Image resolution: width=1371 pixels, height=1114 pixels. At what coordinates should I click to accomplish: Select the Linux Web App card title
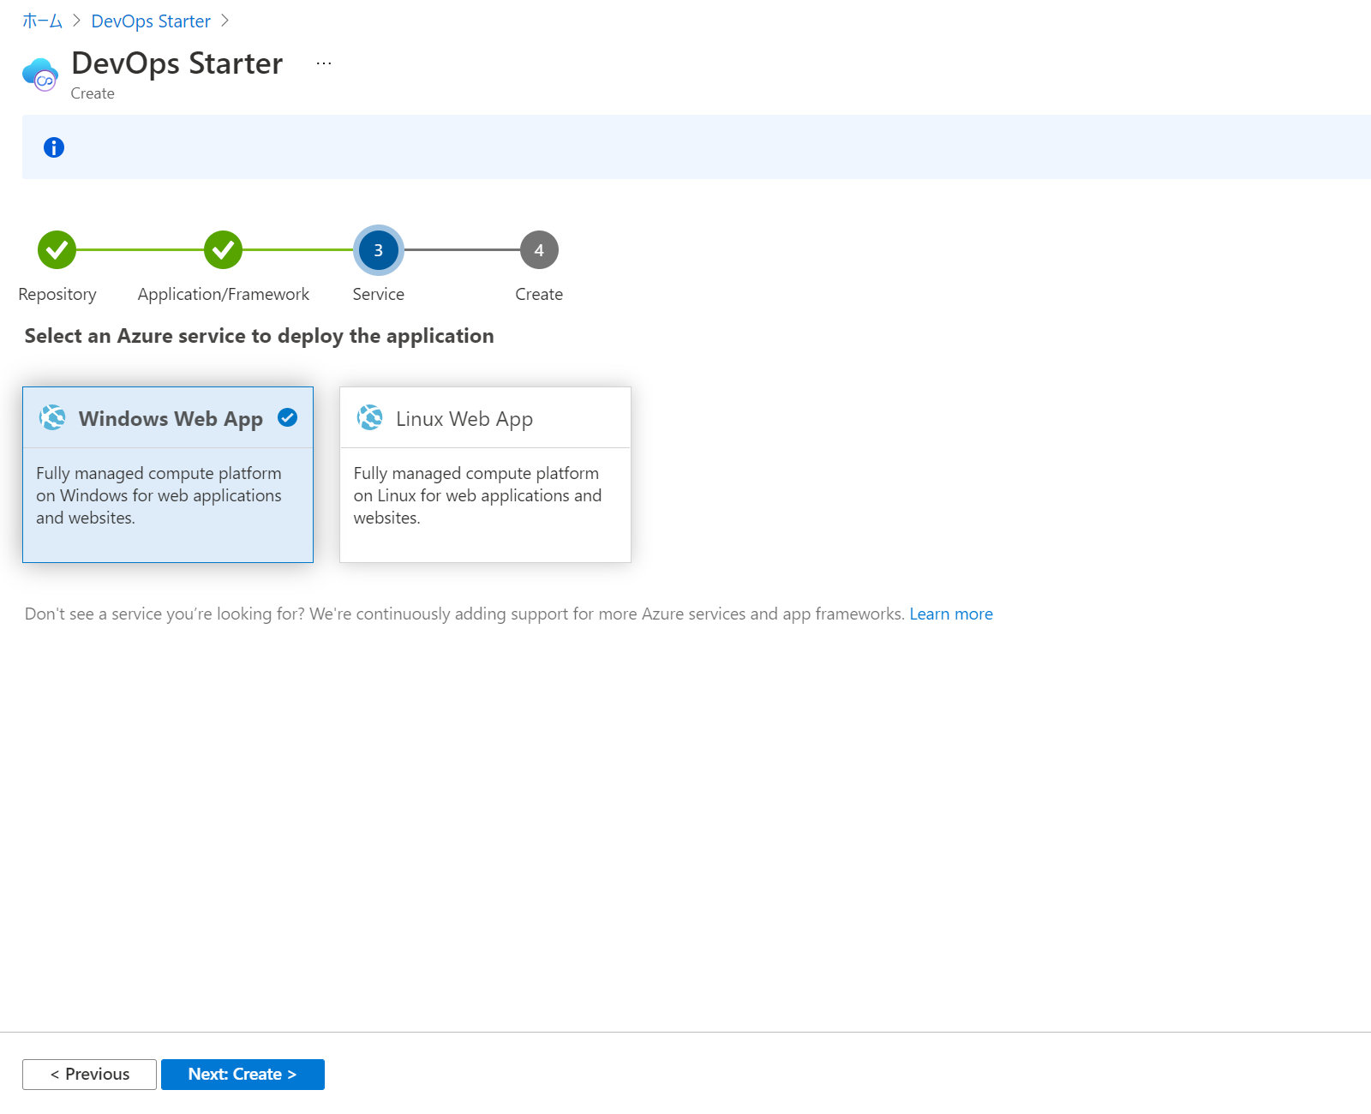[x=464, y=419]
